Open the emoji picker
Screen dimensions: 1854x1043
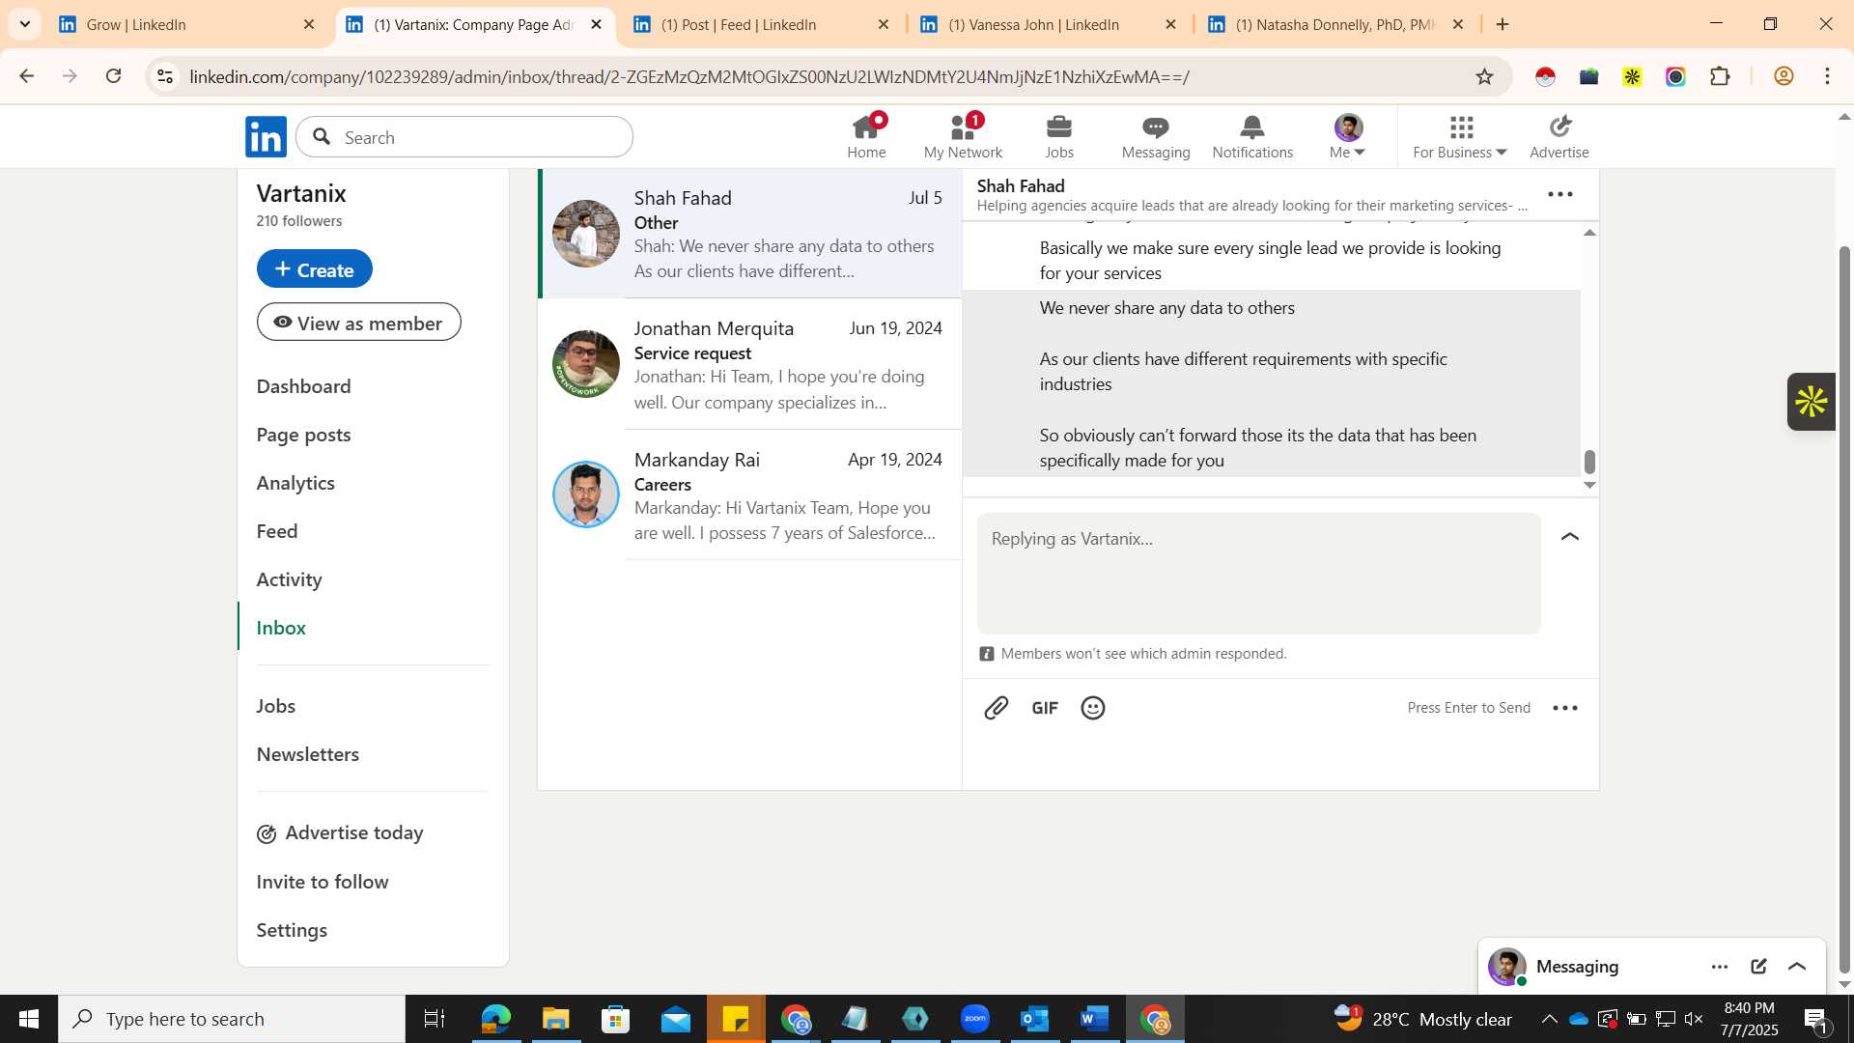1093,708
